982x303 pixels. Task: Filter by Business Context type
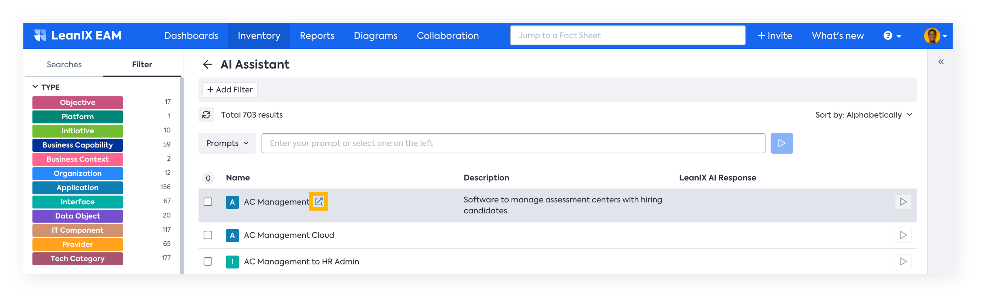coord(77,159)
